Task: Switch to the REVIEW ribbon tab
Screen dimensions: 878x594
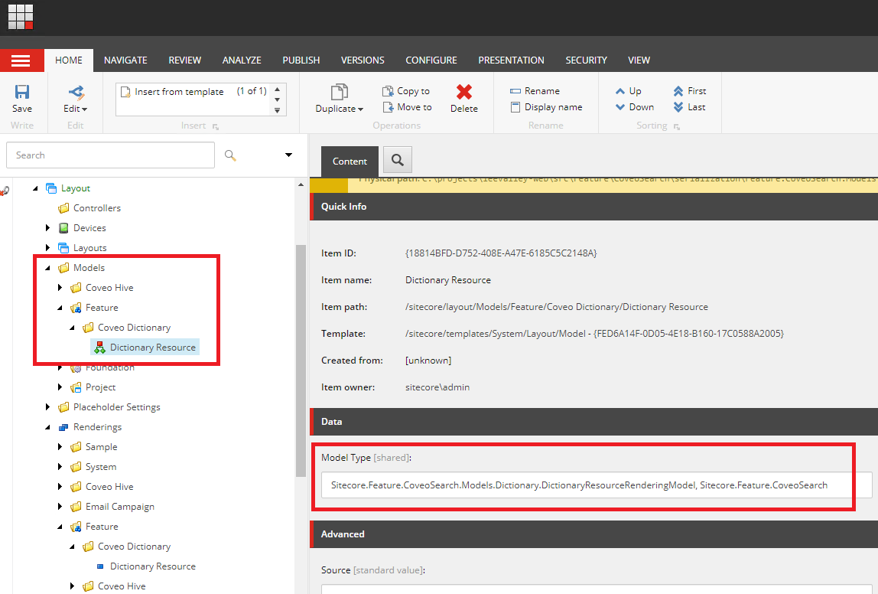Action: [185, 60]
